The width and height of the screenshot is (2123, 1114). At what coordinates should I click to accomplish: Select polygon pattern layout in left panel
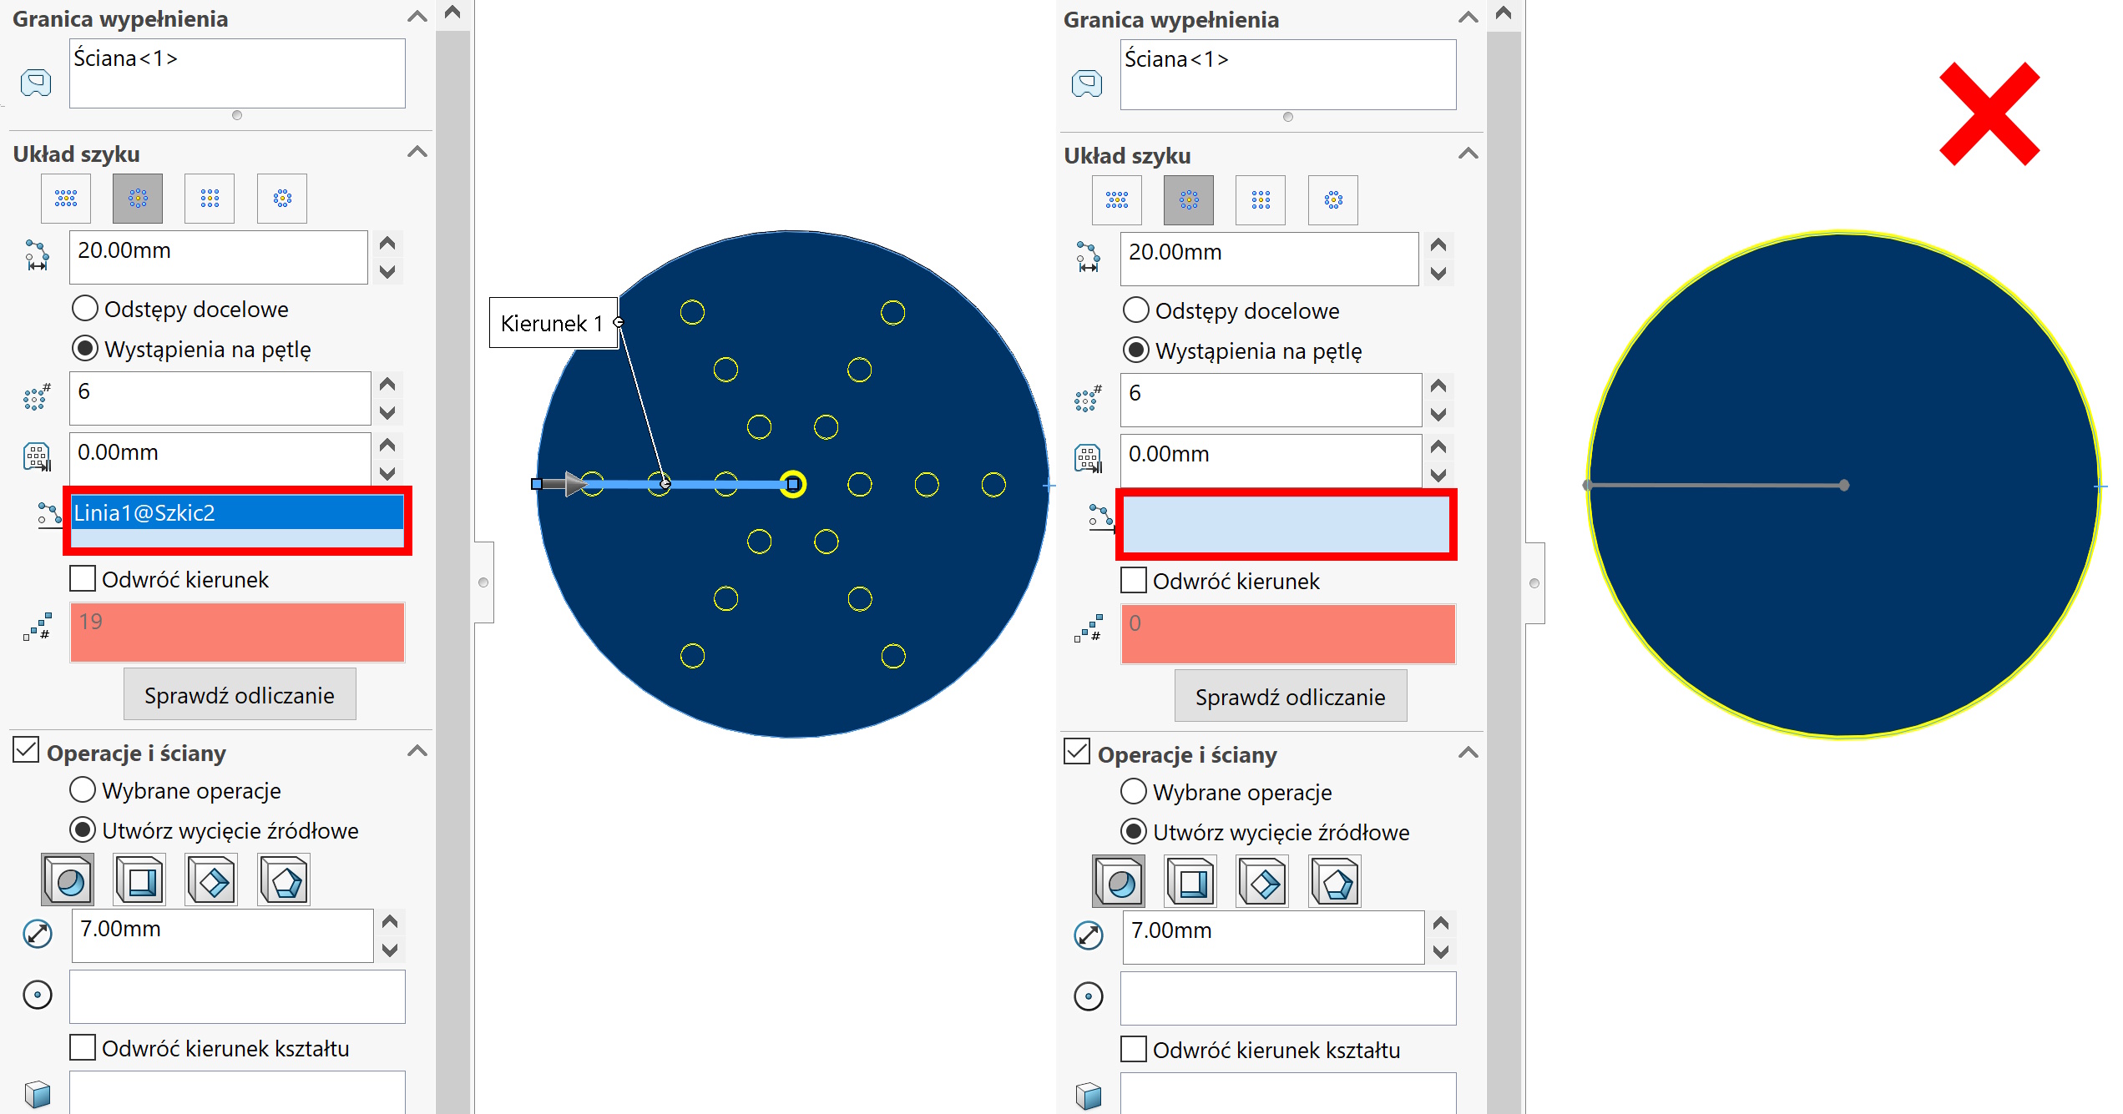(282, 199)
